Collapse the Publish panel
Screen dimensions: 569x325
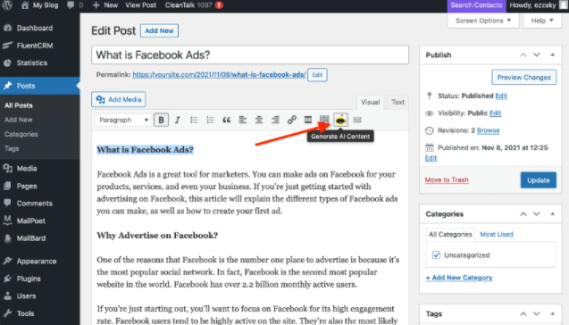552,54
